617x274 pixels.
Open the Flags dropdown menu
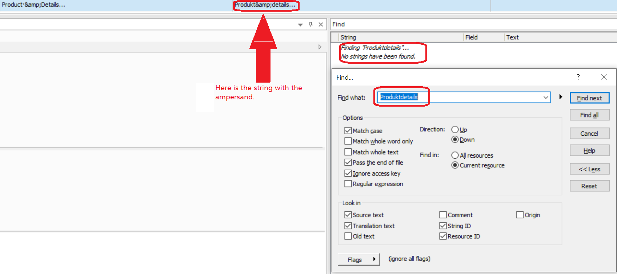point(359,259)
